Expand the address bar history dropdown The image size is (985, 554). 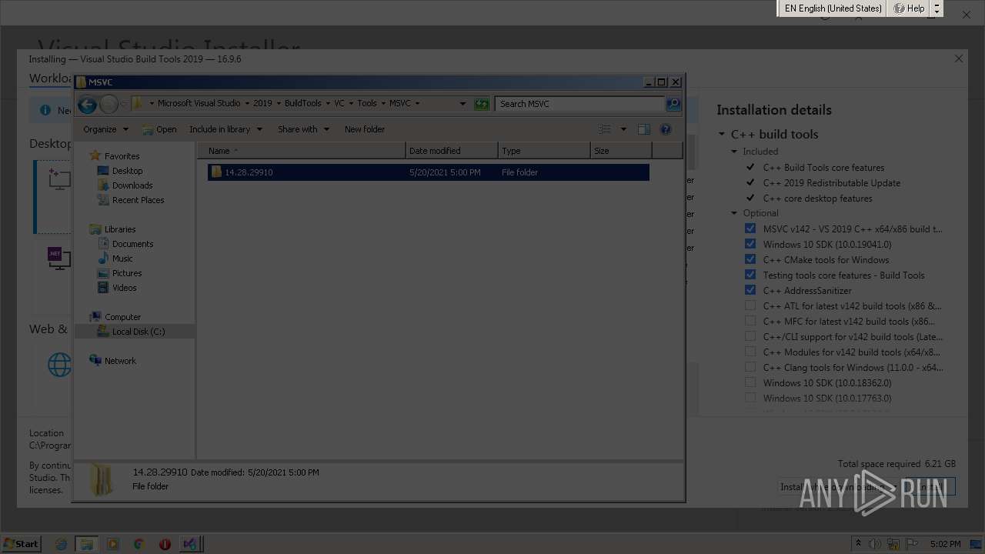(462, 104)
